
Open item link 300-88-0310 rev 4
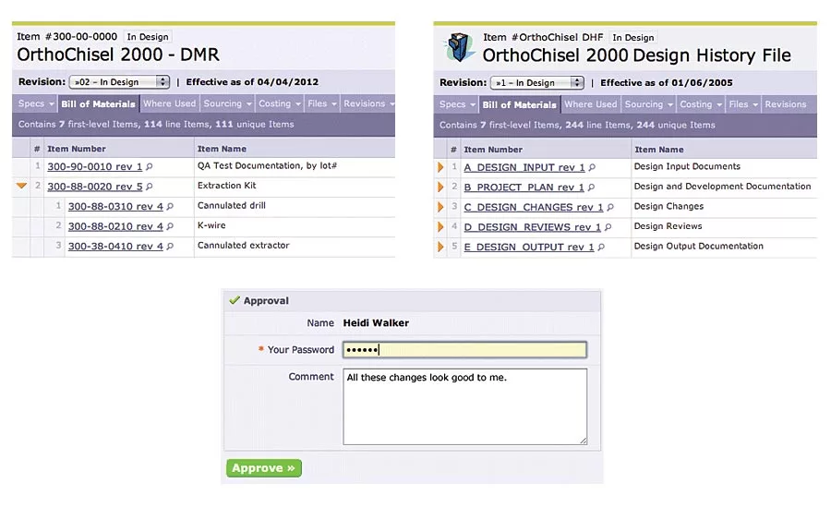pyautogui.click(x=115, y=207)
